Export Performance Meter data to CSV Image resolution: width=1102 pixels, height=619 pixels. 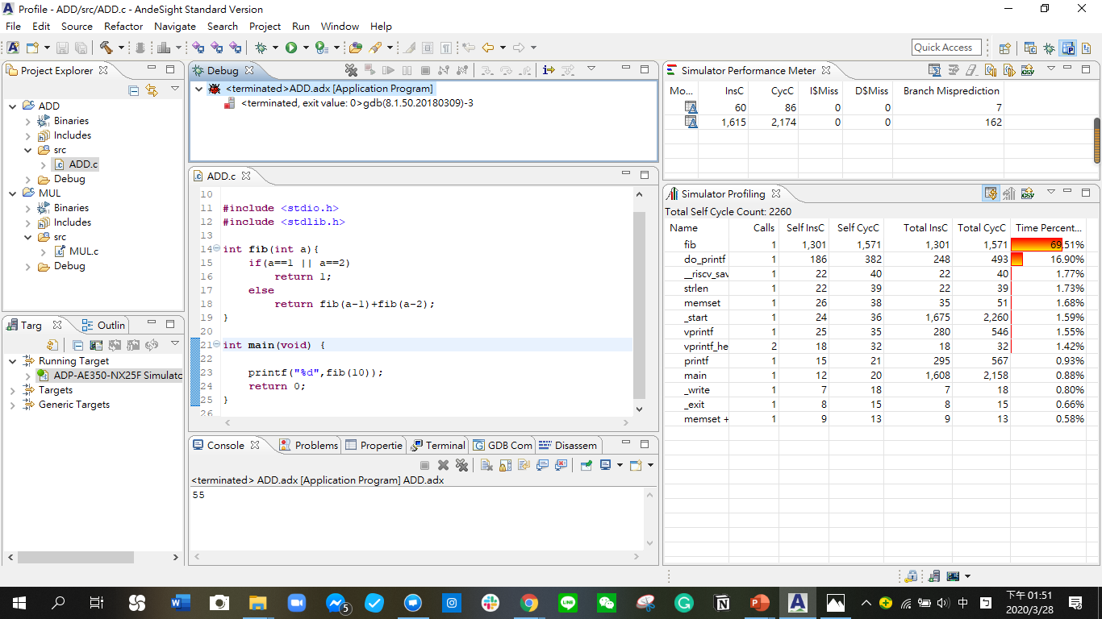click(1028, 71)
